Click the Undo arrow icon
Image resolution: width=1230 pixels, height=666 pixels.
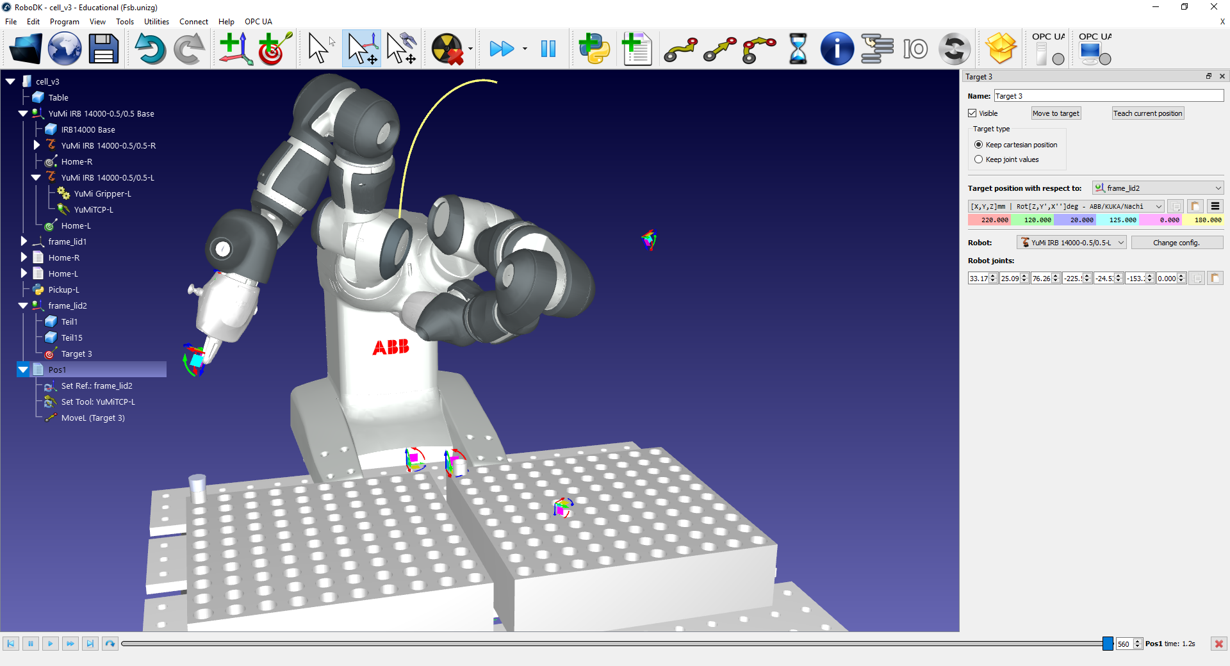click(x=150, y=49)
